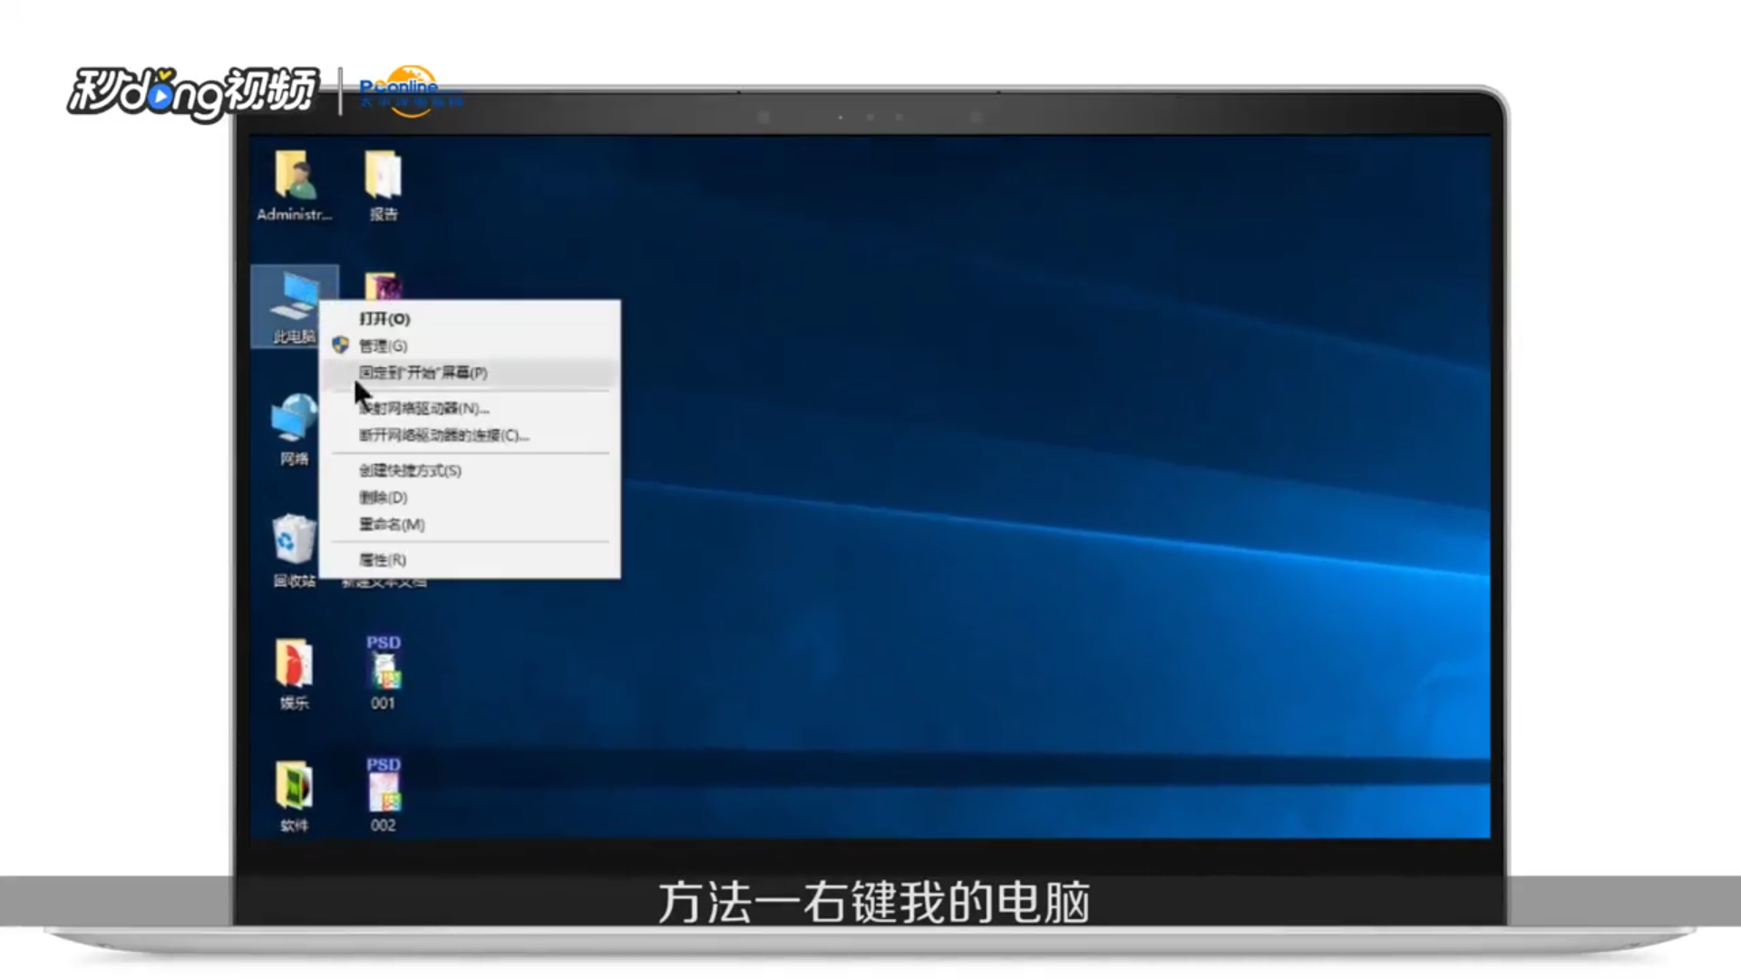The image size is (1741, 979).
Task: Click the 新建文本文档 label below the menu
Action: pyautogui.click(x=384, y=583)
